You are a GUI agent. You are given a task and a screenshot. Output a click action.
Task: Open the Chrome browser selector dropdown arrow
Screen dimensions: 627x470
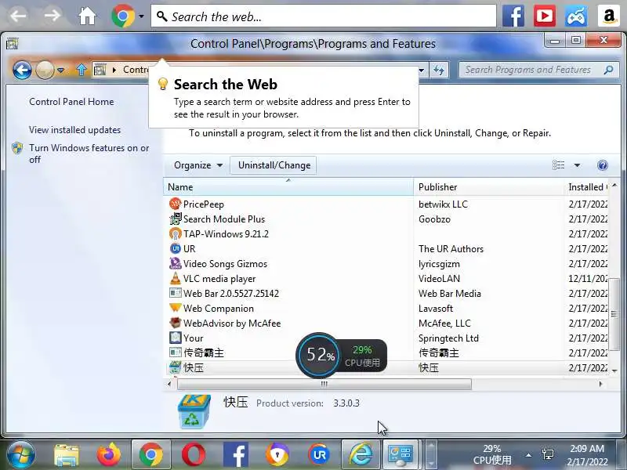[141, 16]
